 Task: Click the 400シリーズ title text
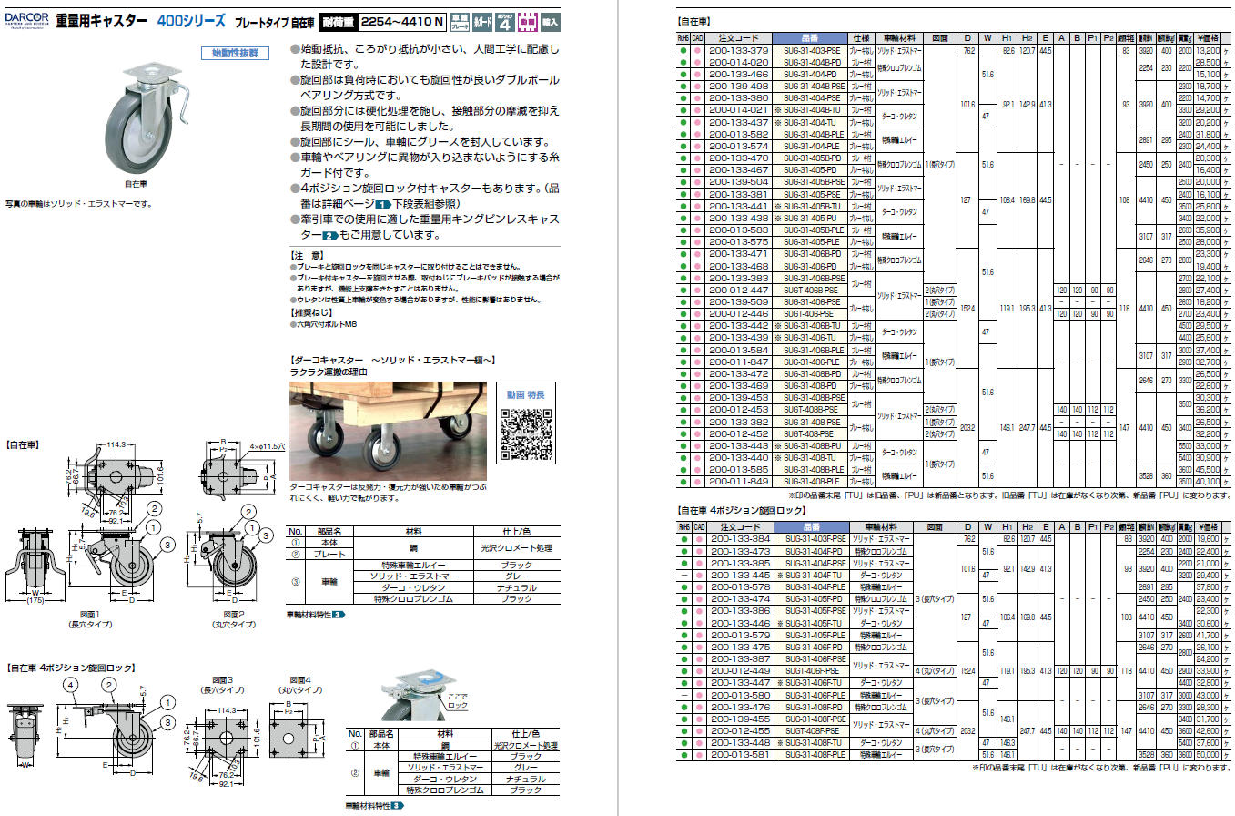click(x=189, y=20)
